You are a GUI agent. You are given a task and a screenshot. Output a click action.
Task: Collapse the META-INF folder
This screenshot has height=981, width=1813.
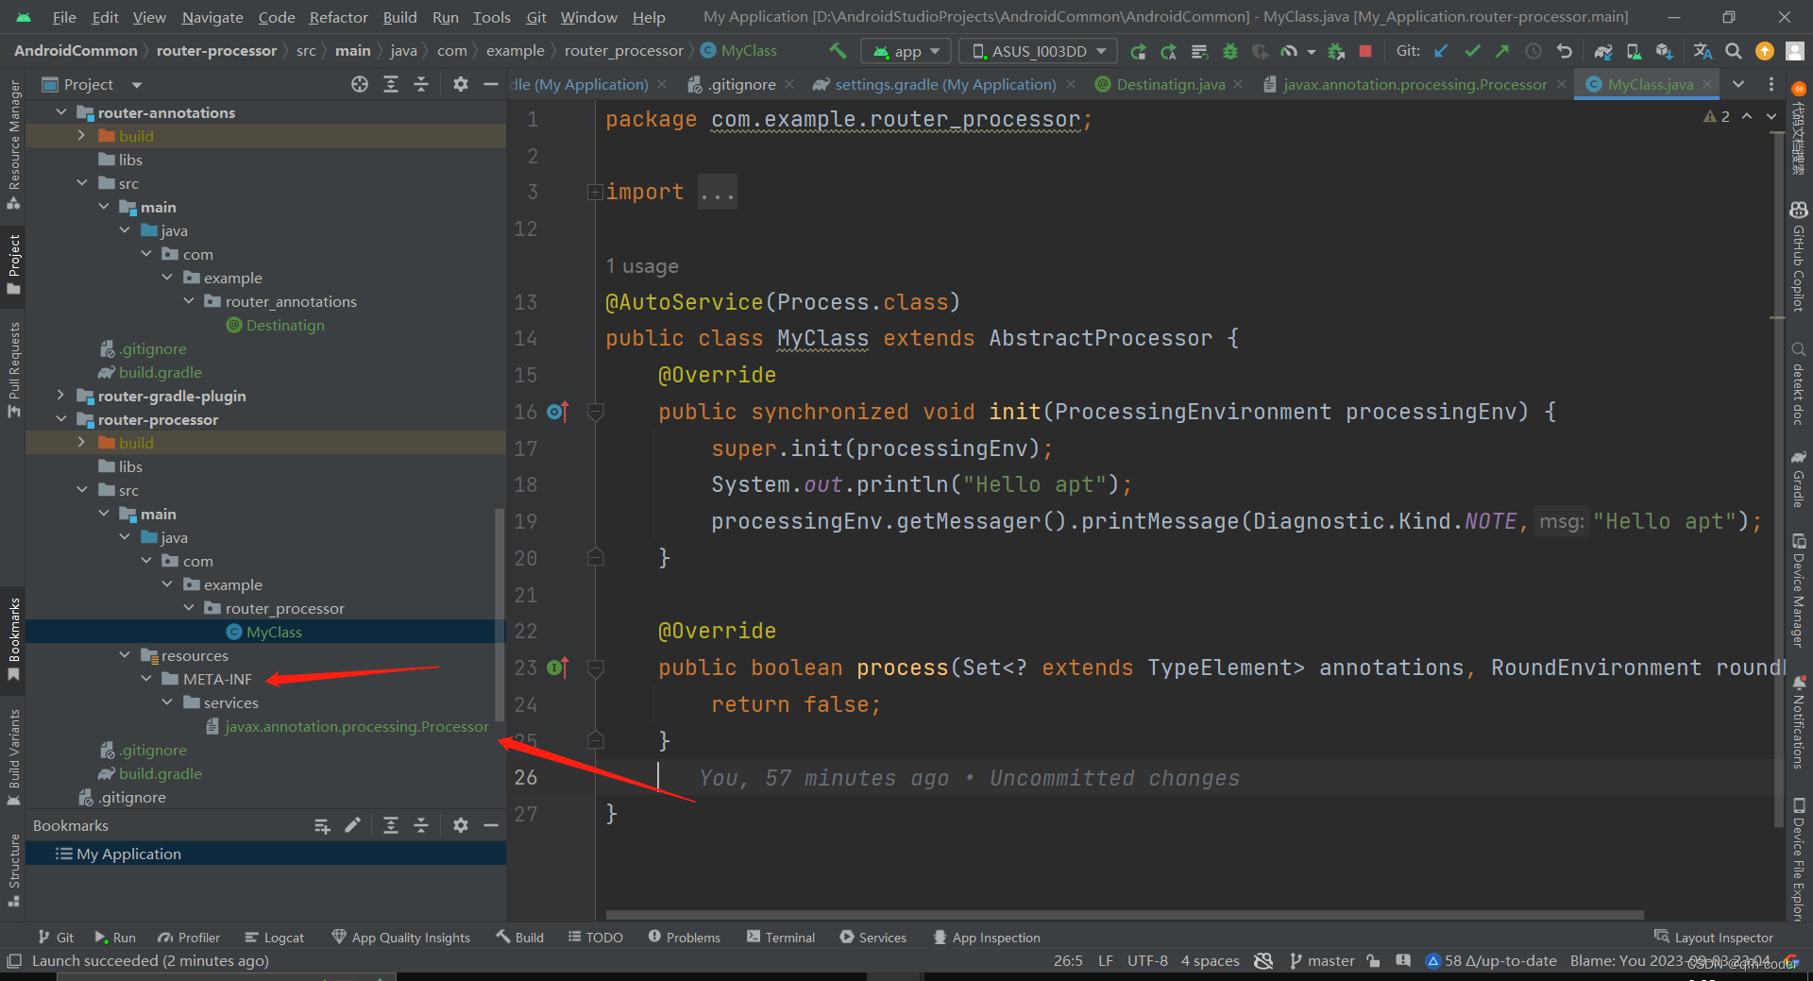click(146, 679)
